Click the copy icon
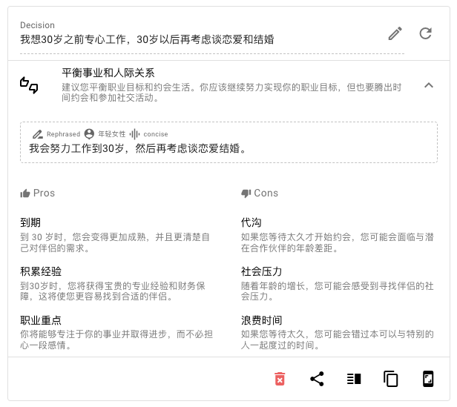This screenshot has height=407, width=457. click(391, 379)
